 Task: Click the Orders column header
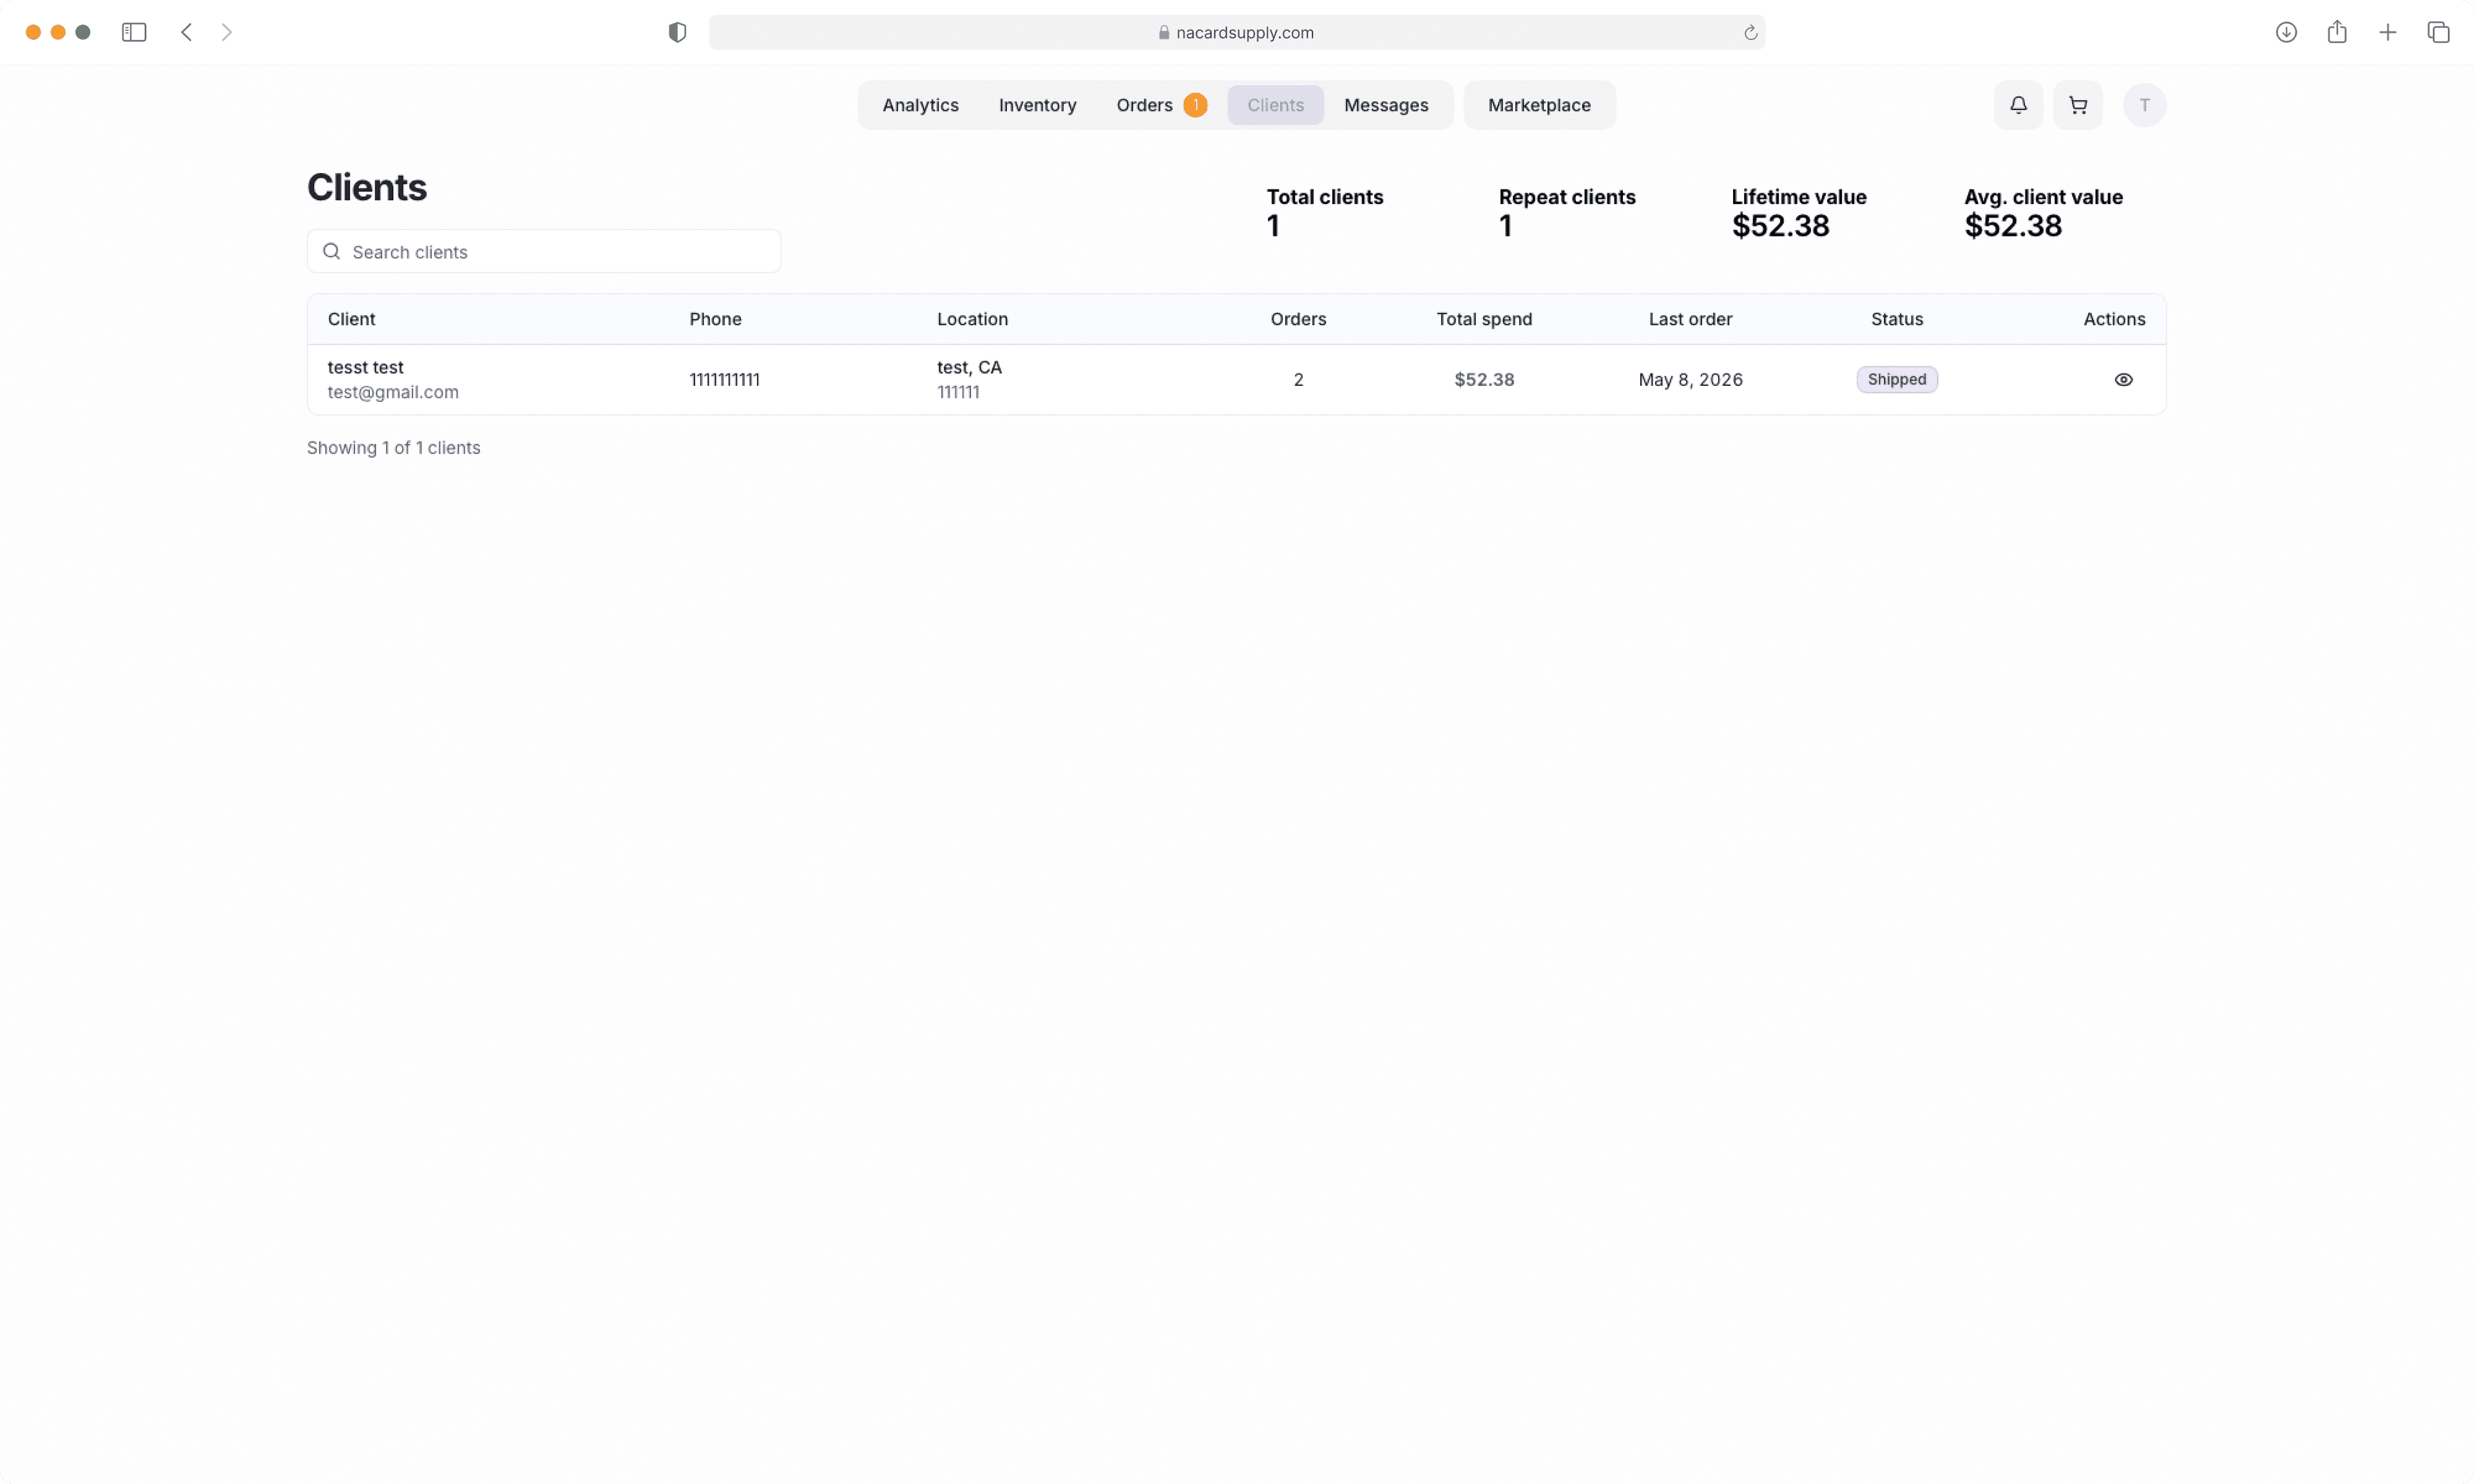(x=1298, y=319)
